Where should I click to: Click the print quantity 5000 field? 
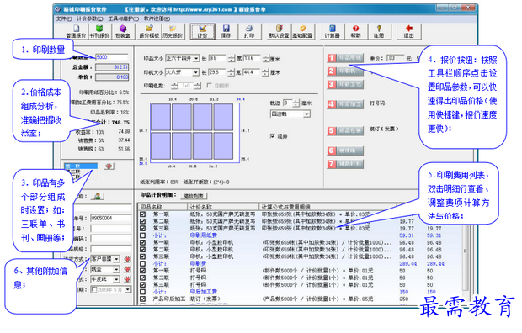[112, 57]
